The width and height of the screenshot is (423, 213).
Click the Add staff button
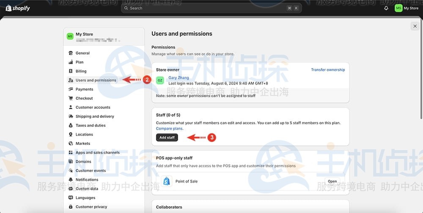[x=167, y=137]
